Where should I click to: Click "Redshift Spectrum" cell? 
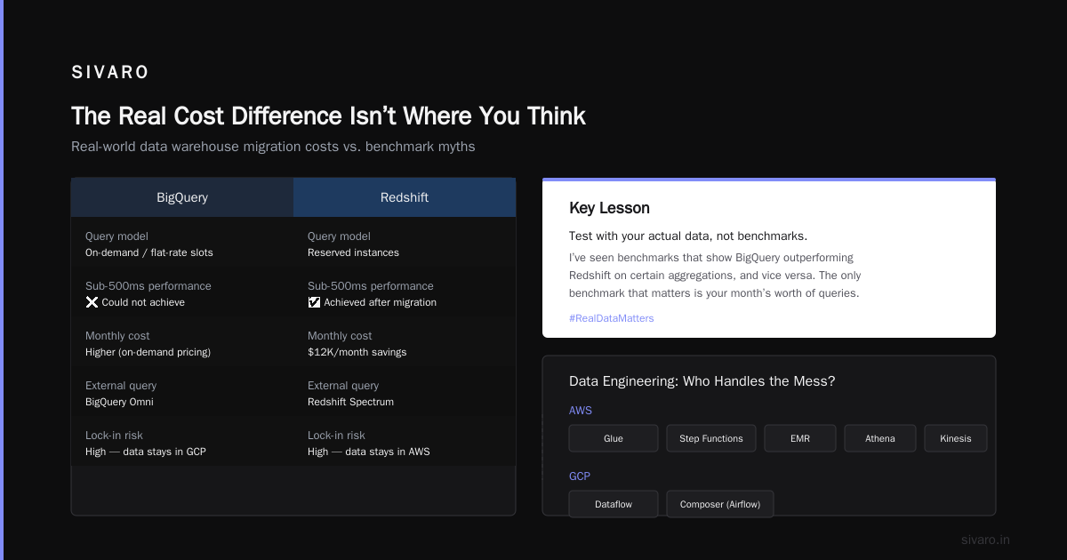point(350,402)
